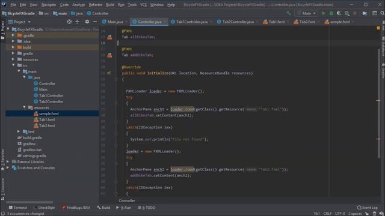This screenshot has width=385, height=216.
Task: Open the Run tool window
Action: click(x=123, y=208)
